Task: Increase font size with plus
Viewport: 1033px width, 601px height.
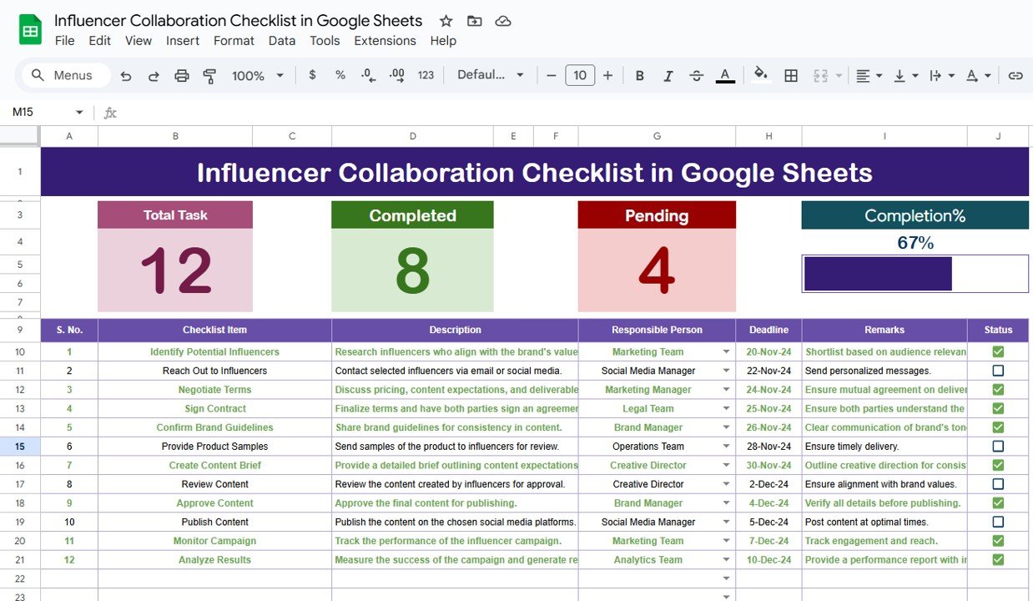Action: click(x=607, y=76)
